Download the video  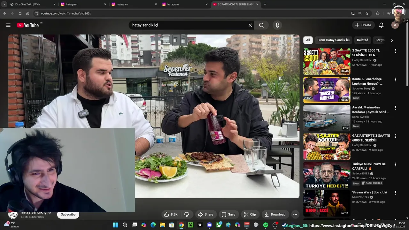click(x=275, y=214)
